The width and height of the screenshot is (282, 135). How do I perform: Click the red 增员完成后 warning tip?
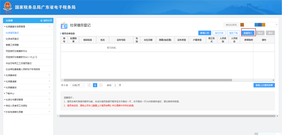click(x=99, y=105)
